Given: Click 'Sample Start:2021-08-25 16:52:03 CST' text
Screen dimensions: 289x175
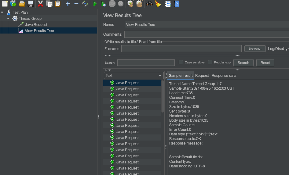Looking at the screenshot, I should (202, 88).
